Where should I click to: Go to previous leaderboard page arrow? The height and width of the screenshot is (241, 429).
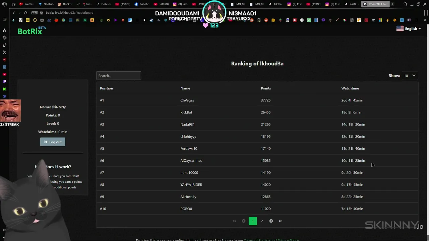tap(244, 221)
